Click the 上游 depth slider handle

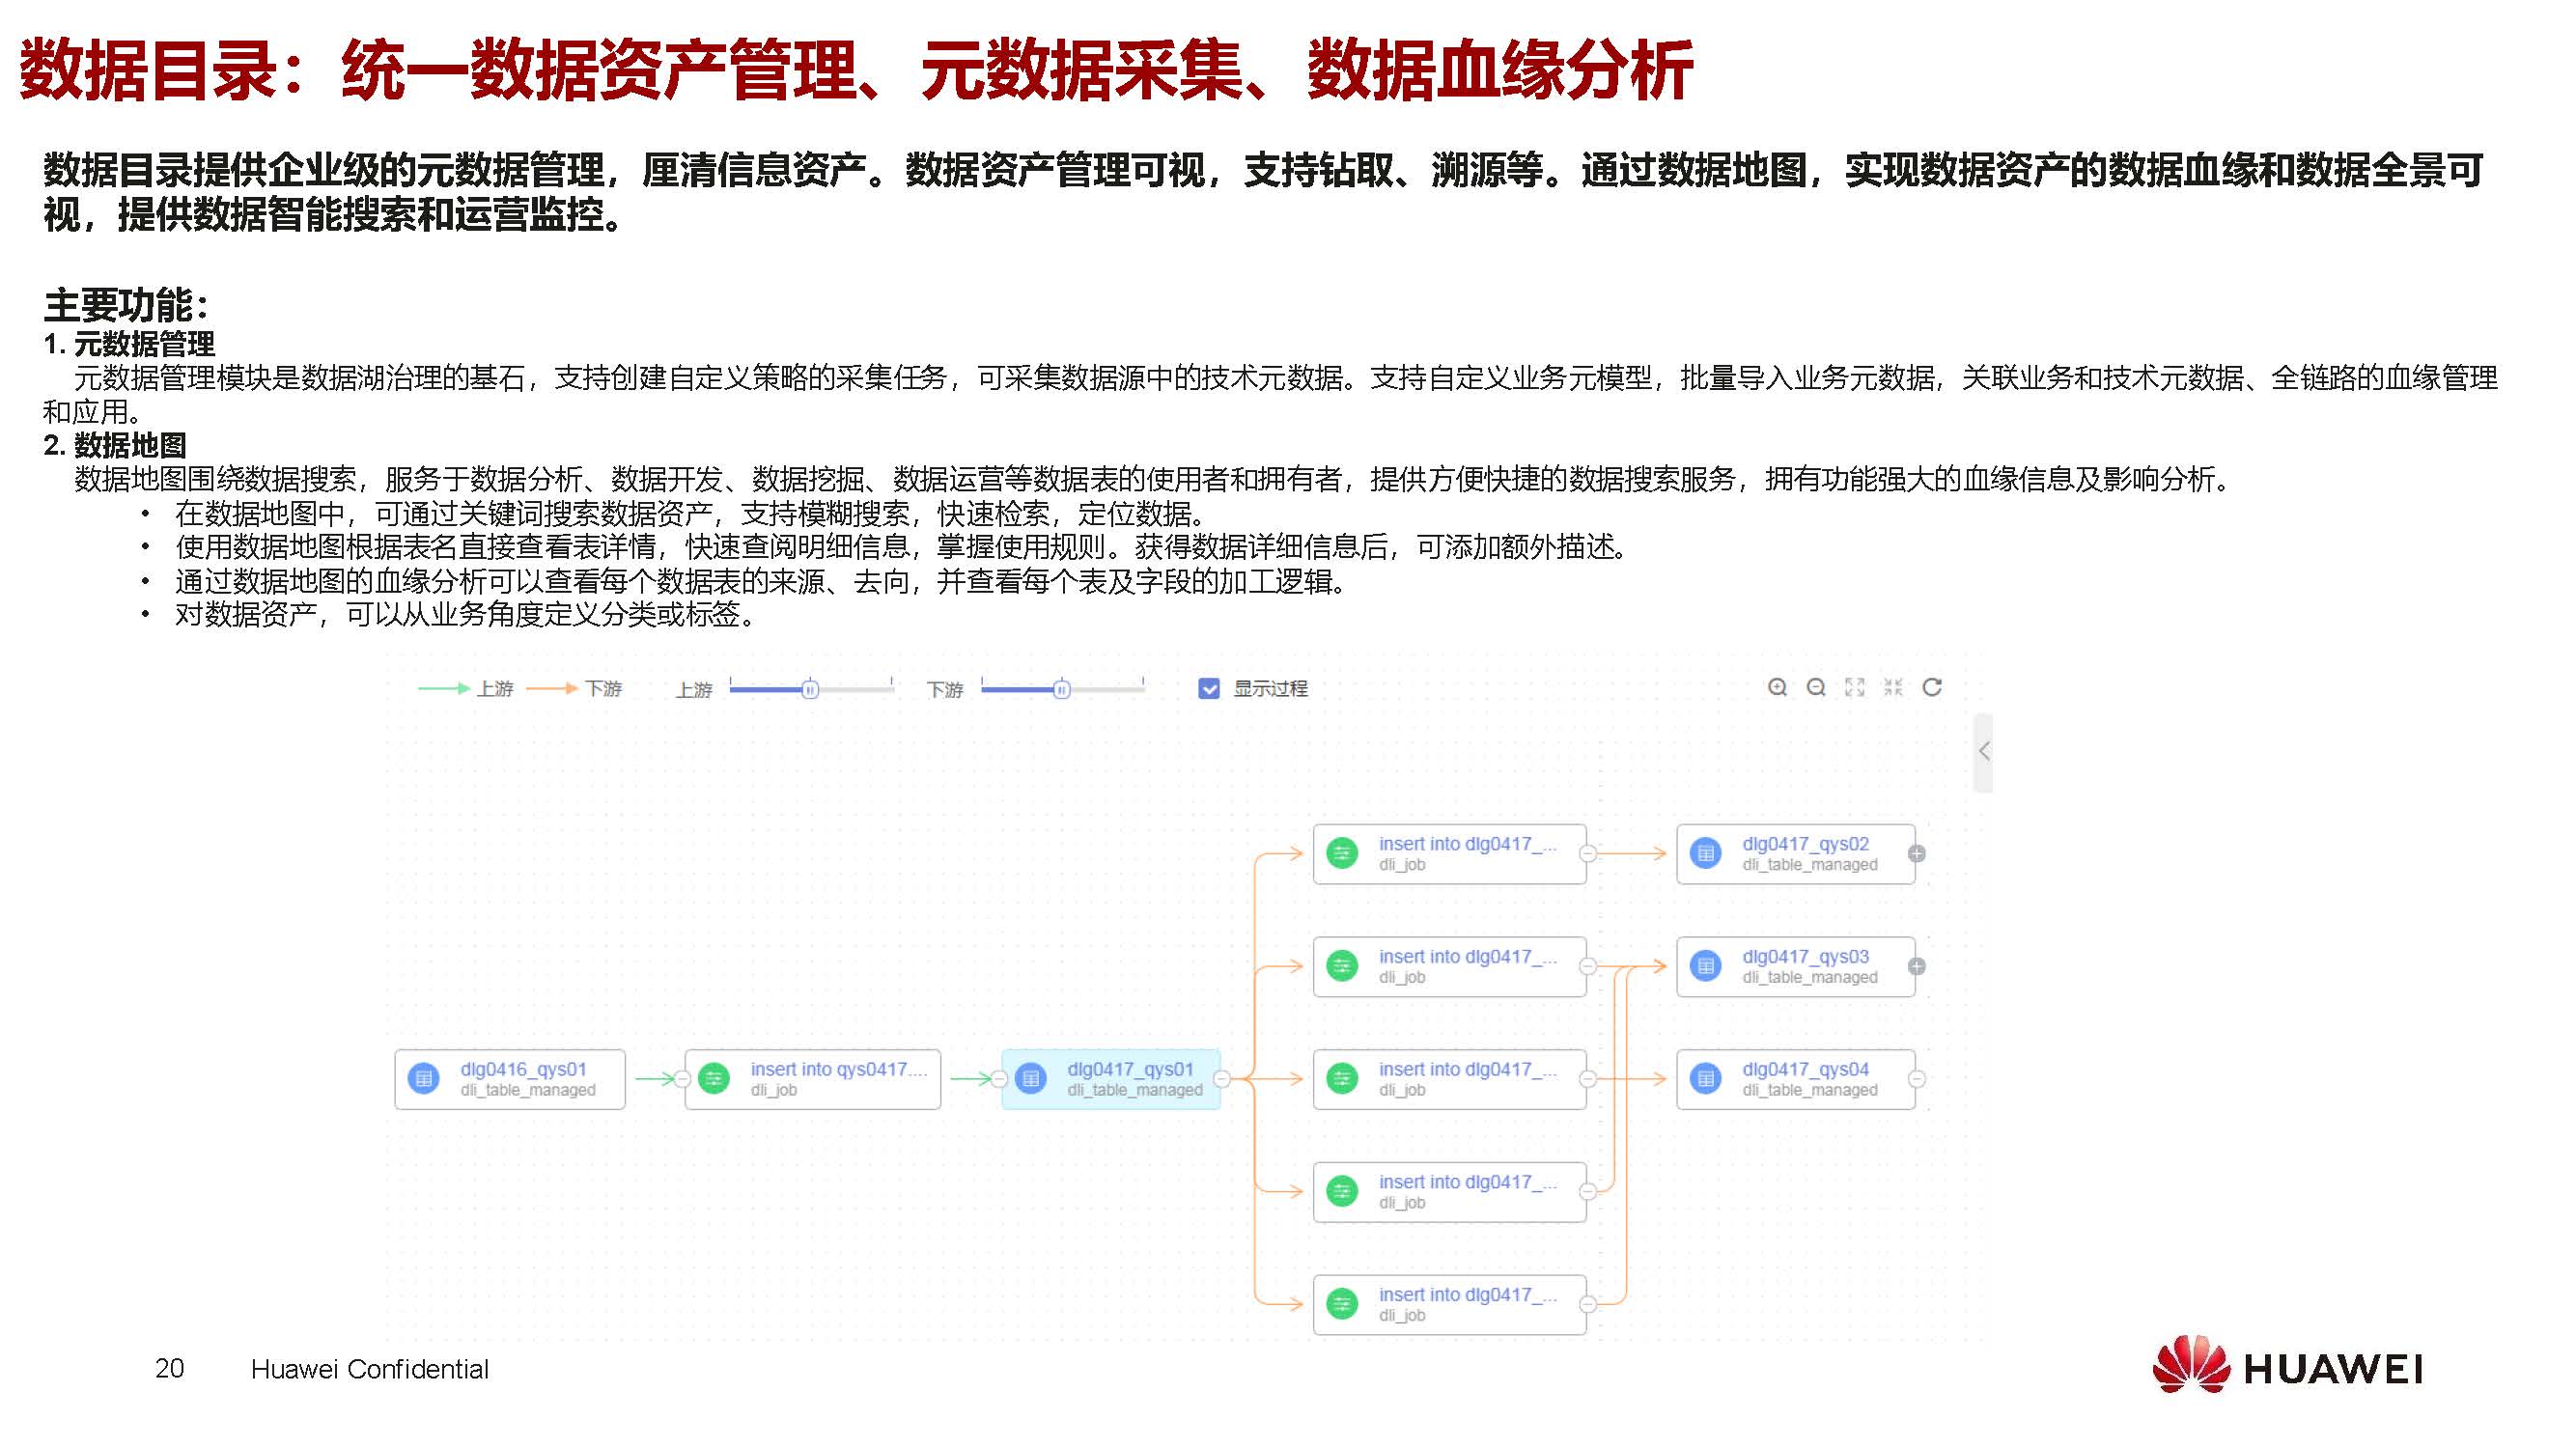tap(810, 689)
